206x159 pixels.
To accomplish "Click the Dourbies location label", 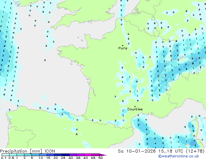I will tap(135, 109).
